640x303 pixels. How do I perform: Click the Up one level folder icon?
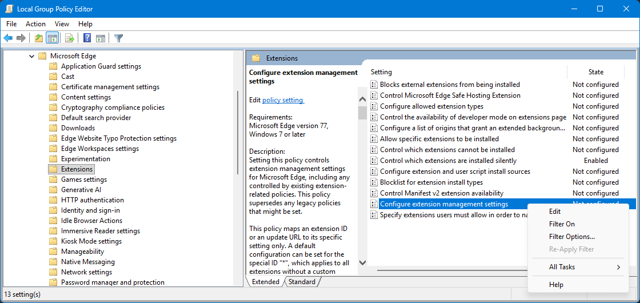39,38
